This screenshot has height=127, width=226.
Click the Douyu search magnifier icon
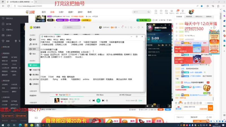coord(149,12)
